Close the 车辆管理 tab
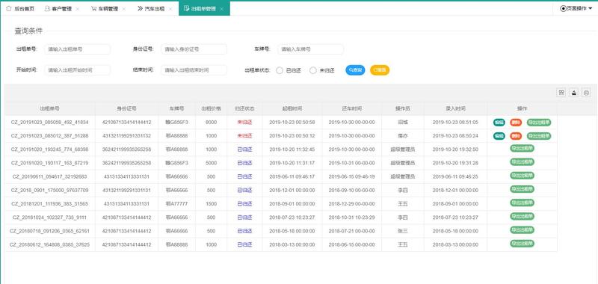 tap(124, 9)
